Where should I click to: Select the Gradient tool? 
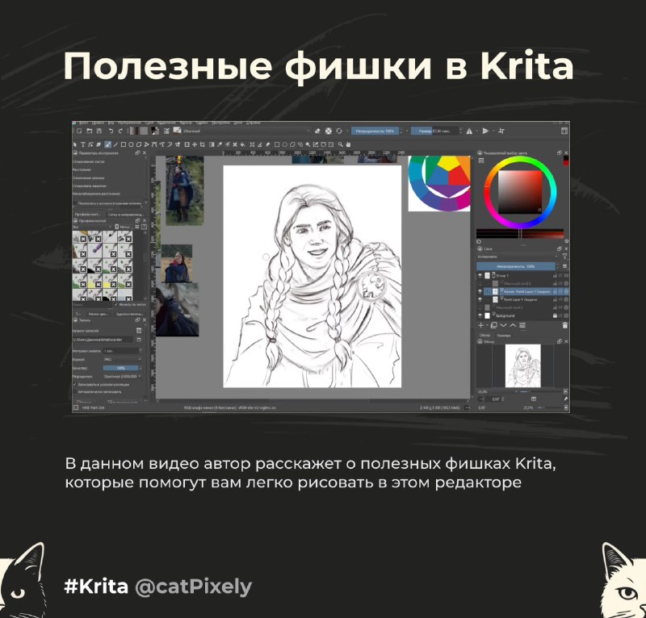(x=212, y=144)
